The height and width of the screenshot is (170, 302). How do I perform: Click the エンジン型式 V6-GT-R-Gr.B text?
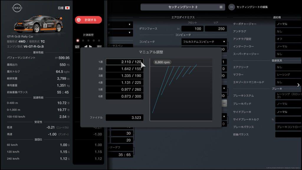pyautogui.click(x=25, y=46)
